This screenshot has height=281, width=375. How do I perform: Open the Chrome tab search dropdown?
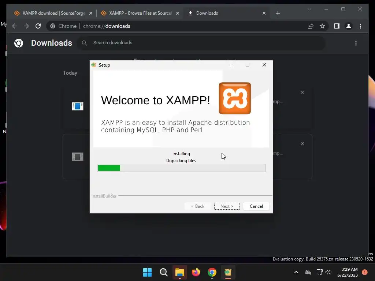click(x=309, y=9)
